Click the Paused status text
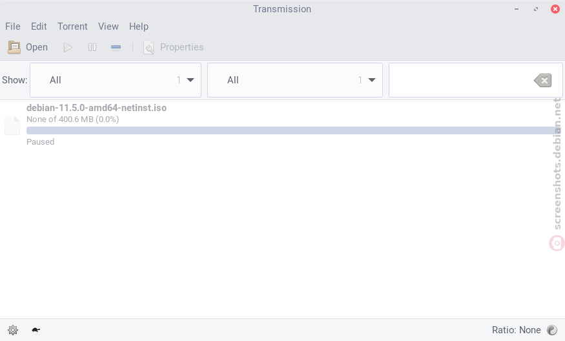565x341 pixels. coord(40,141)
